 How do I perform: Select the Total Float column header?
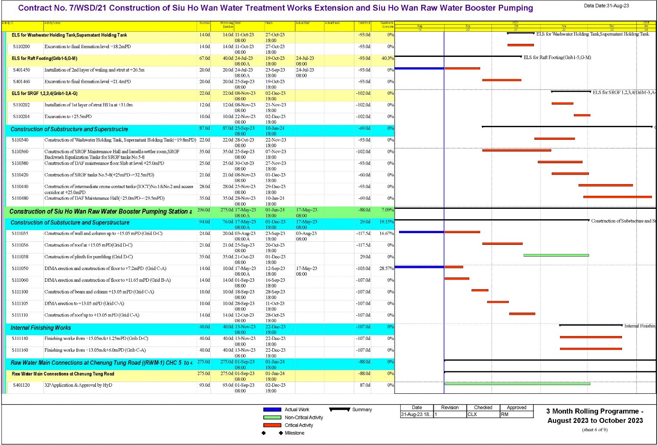(363, 26)
